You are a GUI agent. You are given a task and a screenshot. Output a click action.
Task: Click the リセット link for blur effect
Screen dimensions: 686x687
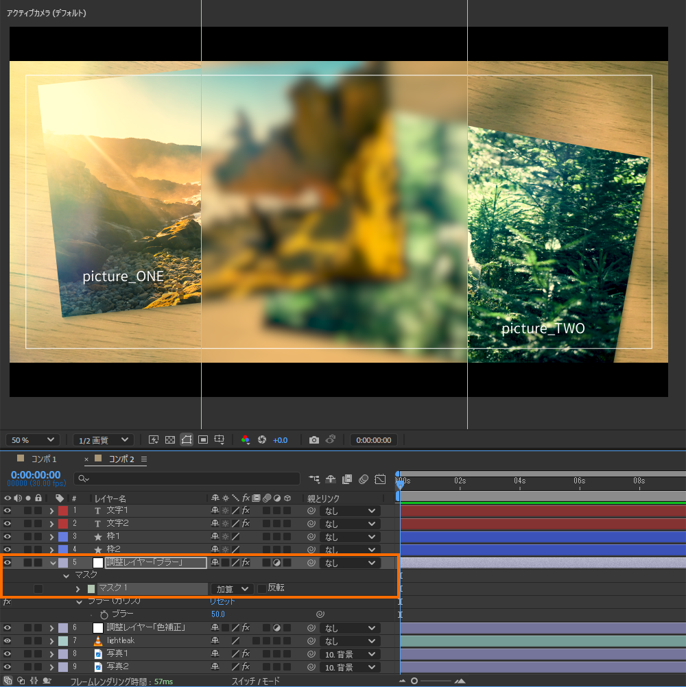[222, 601]
